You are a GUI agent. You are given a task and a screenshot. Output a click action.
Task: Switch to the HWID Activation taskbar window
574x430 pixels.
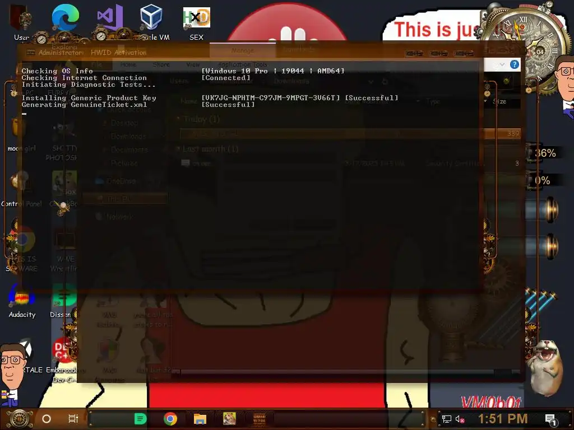point(259,419)
